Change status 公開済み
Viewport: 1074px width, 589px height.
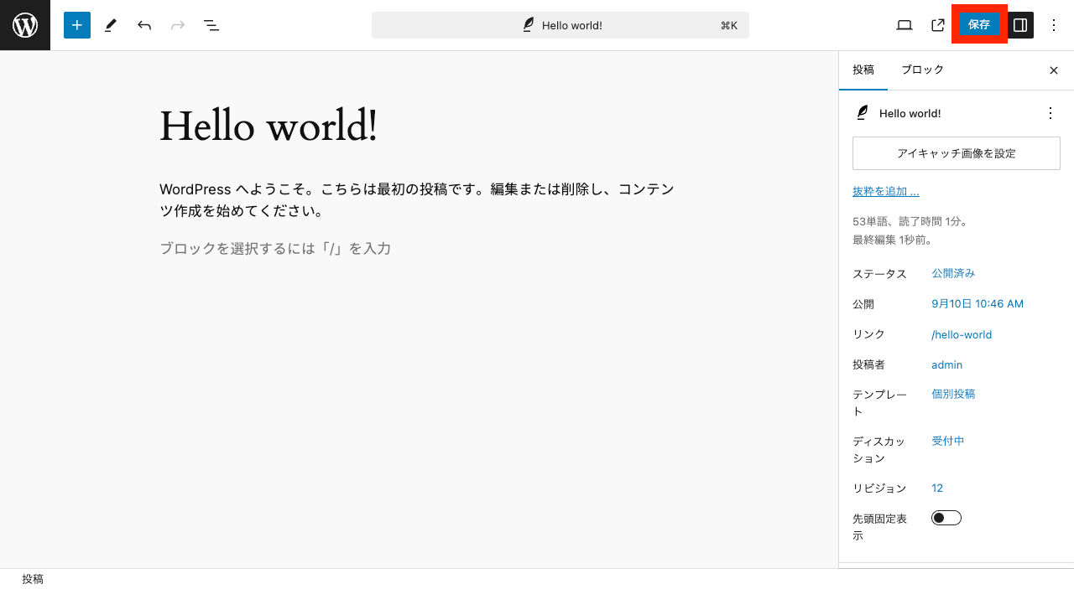point(953,273)
